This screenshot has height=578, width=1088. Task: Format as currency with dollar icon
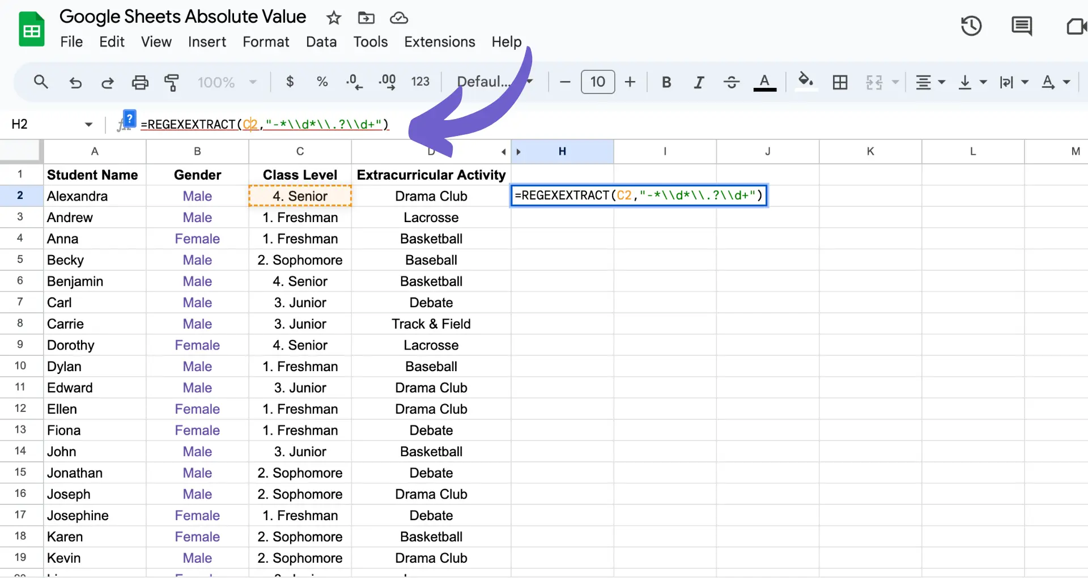(x=290, y=82)
